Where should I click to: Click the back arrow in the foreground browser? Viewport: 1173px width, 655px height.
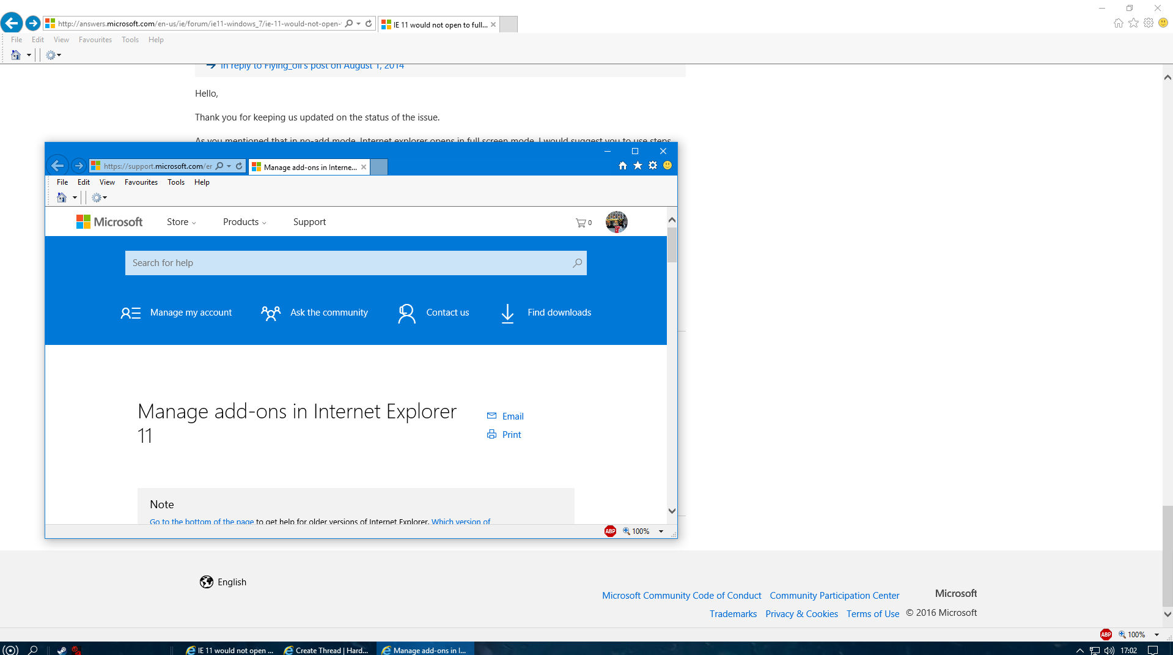57,166
